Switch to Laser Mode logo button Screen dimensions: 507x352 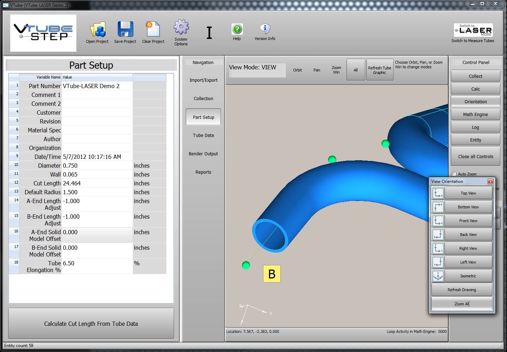click(x=473, y=30)
